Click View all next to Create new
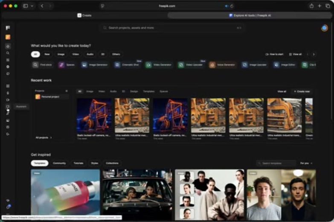The width and height of the screenshot is (334, 222). (x=282, y=91)
